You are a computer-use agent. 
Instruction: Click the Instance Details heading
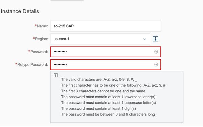pyautogui.click(x=20, y=11)
